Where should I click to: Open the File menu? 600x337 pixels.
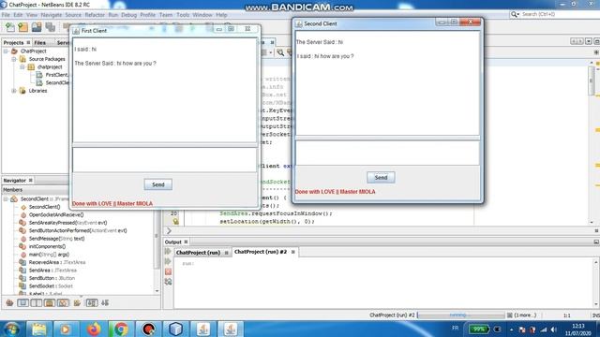[x=6, y=15]
